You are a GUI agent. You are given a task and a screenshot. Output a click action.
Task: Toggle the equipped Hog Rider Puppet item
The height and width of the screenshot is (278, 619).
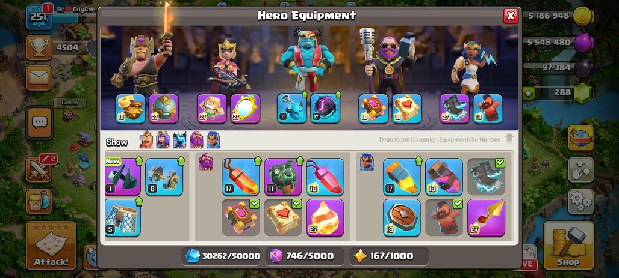point(444,218)
